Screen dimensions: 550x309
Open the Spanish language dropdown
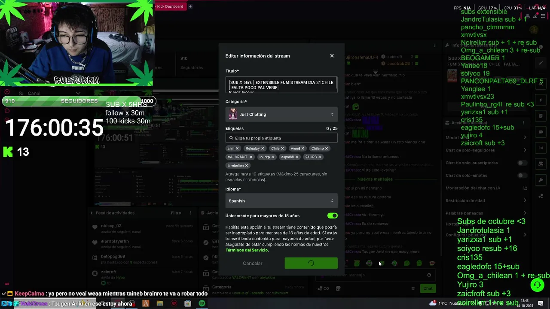pos(281,201)
